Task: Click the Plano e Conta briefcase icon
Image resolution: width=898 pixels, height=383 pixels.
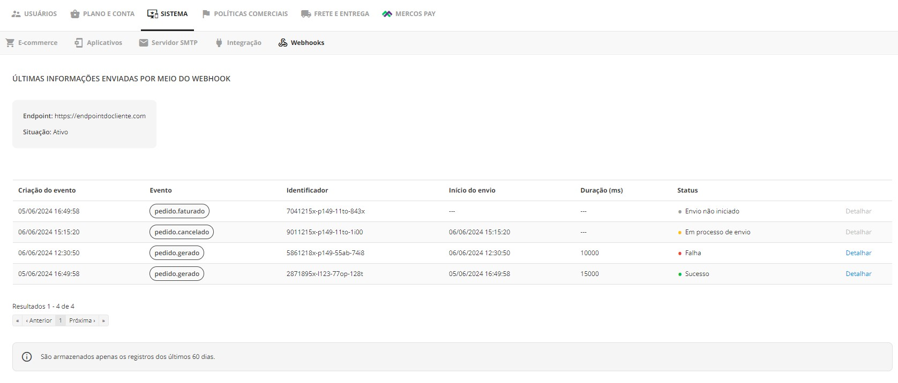Action: point(75,14)
